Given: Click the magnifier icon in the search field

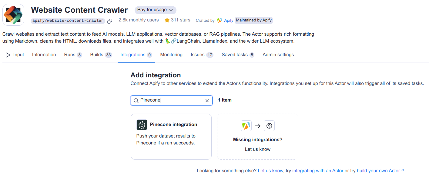Looking at the screenshot, I should [x=136, y=100].
